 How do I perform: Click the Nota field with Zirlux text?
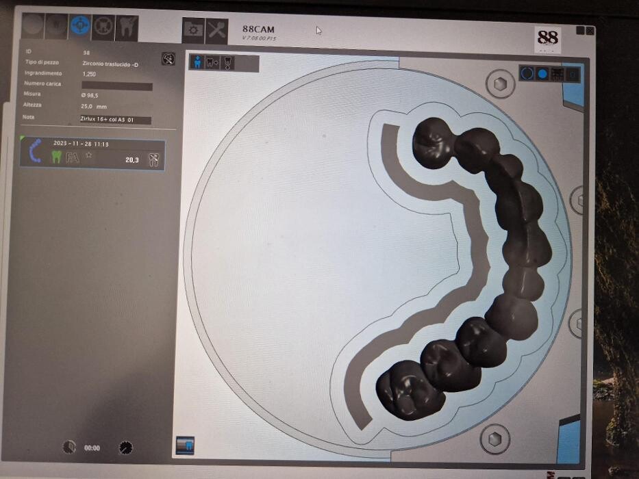point(115,120)
